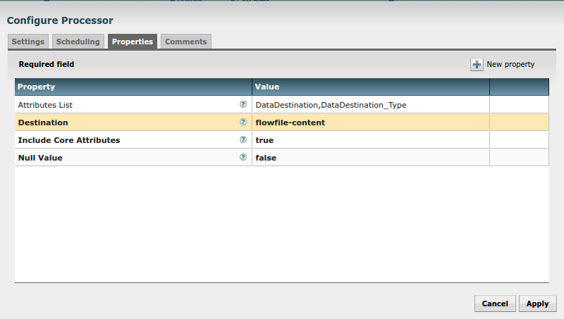Open the Comments tab
The image size is (564, 319).
[x=186, y=42]
